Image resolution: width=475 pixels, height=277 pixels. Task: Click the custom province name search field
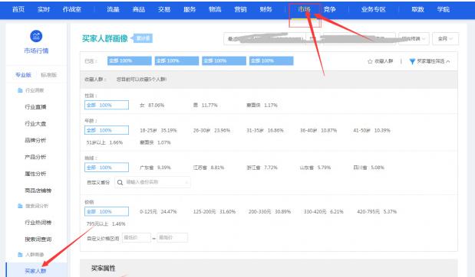[153, 182]
